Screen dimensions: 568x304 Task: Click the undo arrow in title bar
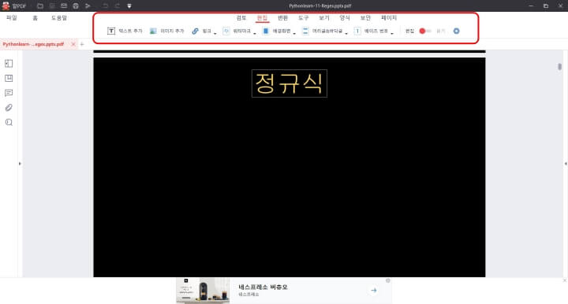[x=106, y=6]
